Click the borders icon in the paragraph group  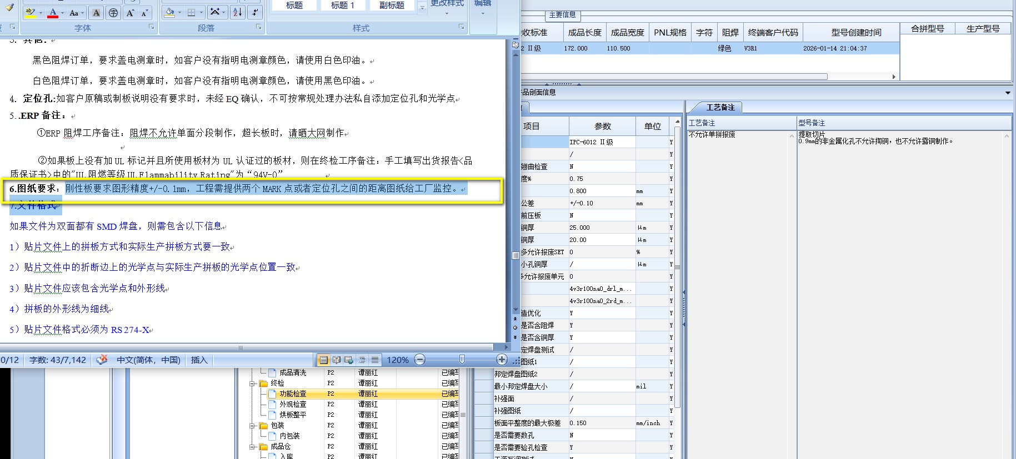tap(191, 12)
